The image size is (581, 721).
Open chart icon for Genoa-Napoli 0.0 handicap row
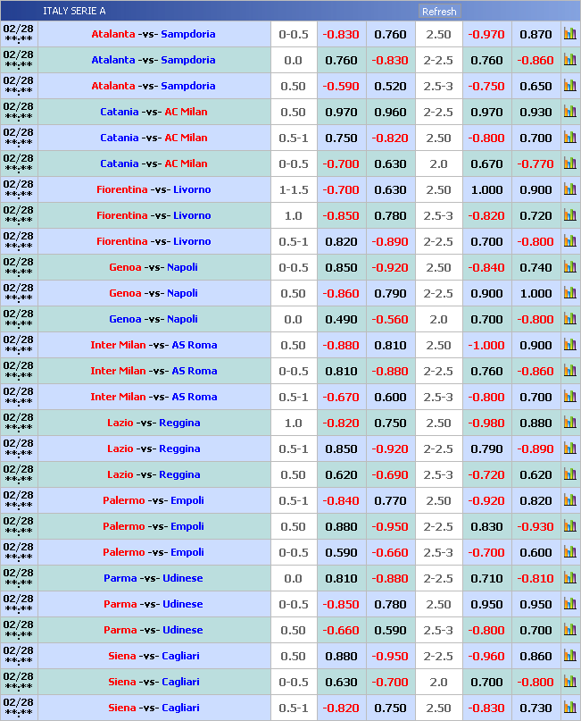570,319
